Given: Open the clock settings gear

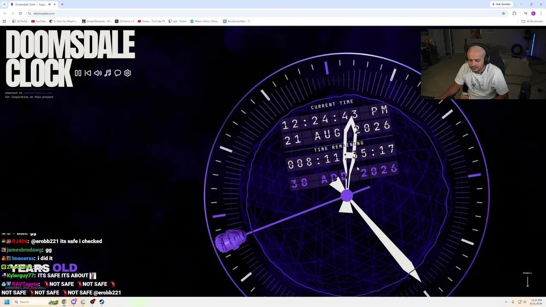Looking at the screenshot, I should [128, 73].
